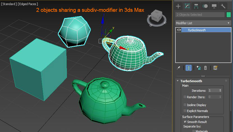Open the Modifier List dropdown
Viewport: 233px width, 132px height.
(x=203, y=23)
